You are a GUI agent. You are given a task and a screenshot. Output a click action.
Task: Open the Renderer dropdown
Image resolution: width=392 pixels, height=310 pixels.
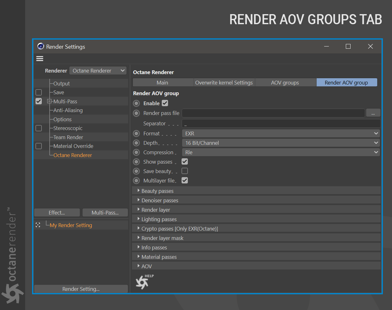(x=98, y=71)
